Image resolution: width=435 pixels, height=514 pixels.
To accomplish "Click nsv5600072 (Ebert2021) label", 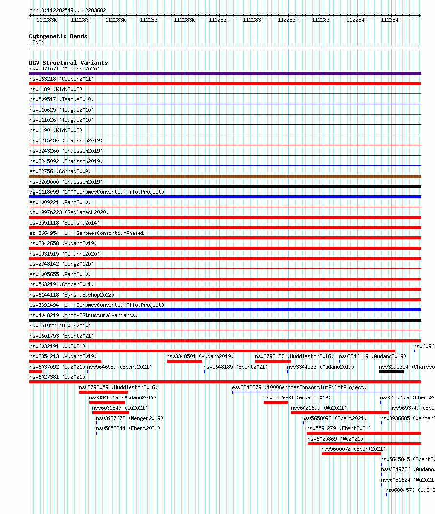I will pyautogui.click(x=353, y=449).
